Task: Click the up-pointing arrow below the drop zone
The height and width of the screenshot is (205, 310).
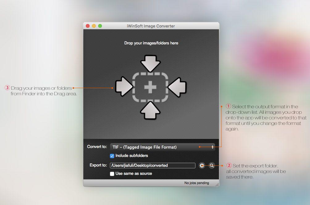Action: pyautogui.click(x=150, y=111)
